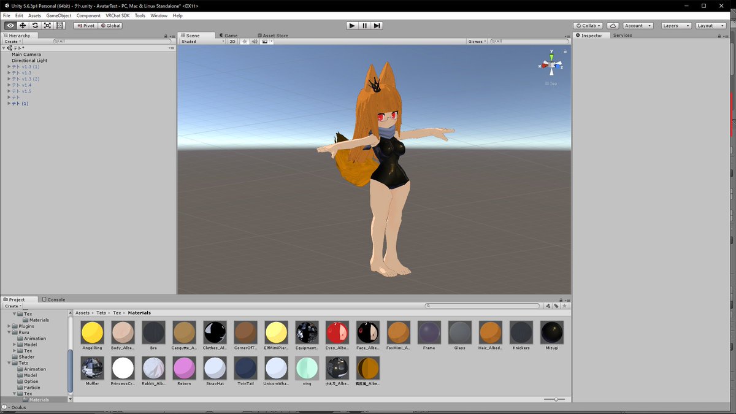Select the Scale tool
Screen dimensions: 736x414
click(x=47, y=26)
